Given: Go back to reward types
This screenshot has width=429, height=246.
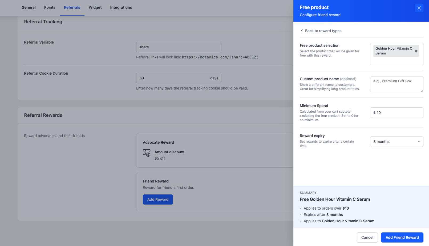Looking at the screenshot, I should point(323,31).
